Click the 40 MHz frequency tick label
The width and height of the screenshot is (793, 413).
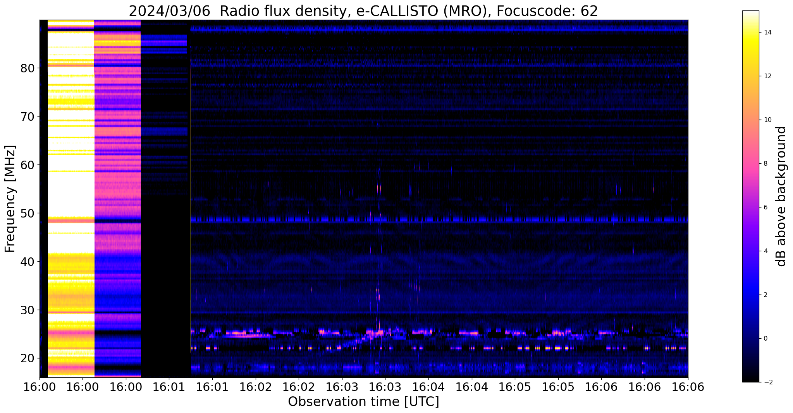(x=28, y=262)
